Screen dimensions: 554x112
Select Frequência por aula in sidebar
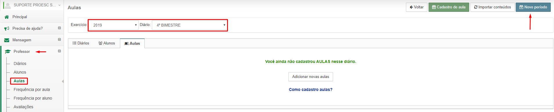tap(32, 89)
